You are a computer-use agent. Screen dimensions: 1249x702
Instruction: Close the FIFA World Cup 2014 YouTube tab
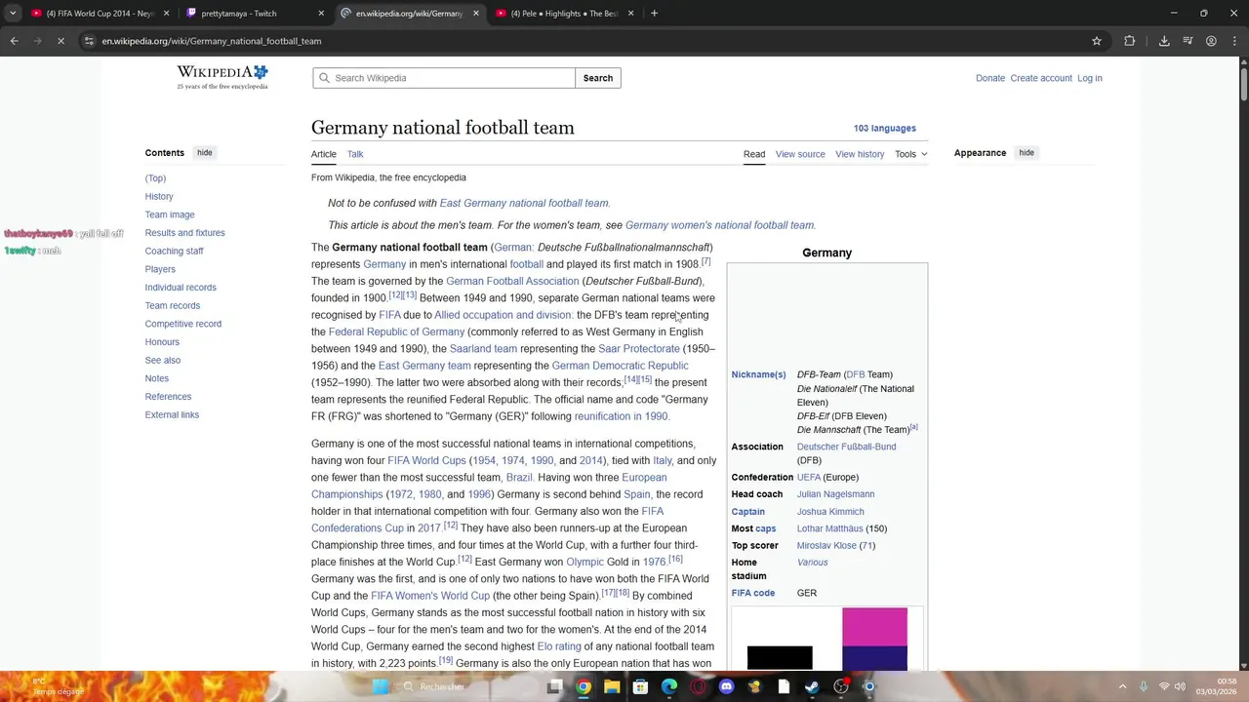coord(166,14)
